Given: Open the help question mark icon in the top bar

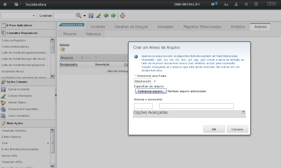Looking at the screenshot, I should (256, 4).
